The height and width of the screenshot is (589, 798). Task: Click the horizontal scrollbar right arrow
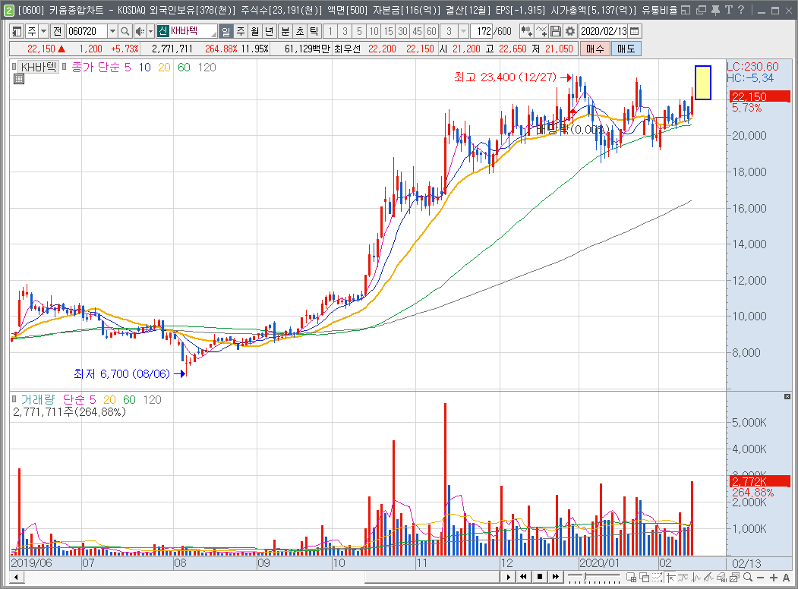click(x=507, y=577)
